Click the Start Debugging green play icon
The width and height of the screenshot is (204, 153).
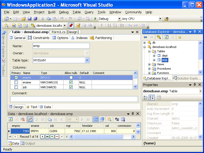(x=95, y=19)
